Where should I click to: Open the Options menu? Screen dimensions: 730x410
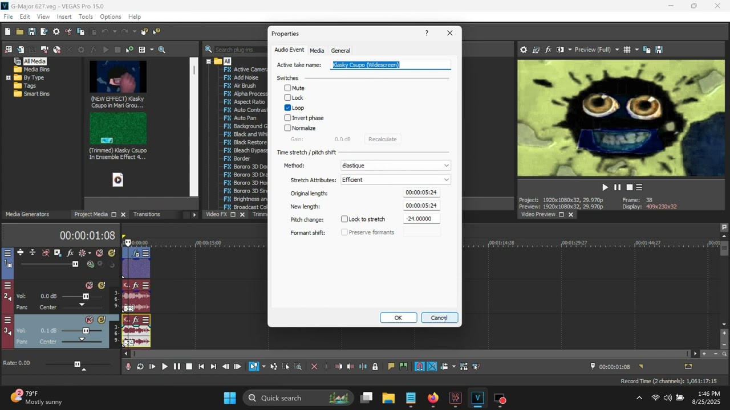click(111, 17)
